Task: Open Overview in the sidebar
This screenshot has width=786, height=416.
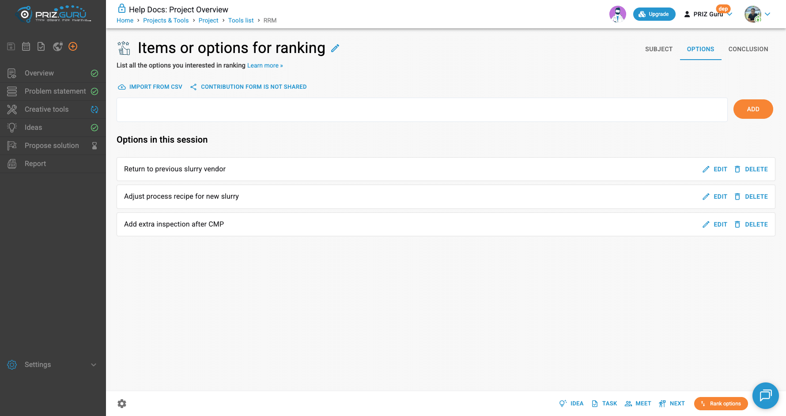Action: point(53,73)
